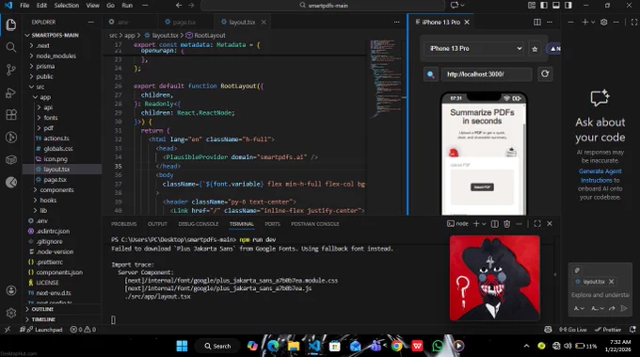Image resolution: width=640 pixels, height=357 pixels.
Task: Open Run and Debug view
Action: pyautogui.click(x=11, y=92)
